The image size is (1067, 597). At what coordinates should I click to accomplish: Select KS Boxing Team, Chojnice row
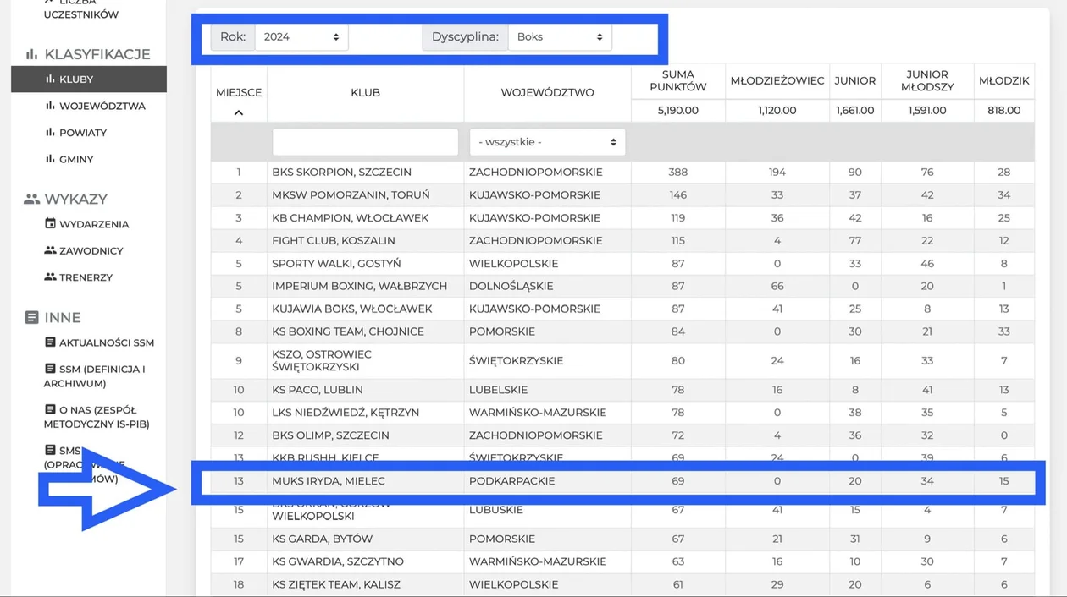(x=622, y=331)
